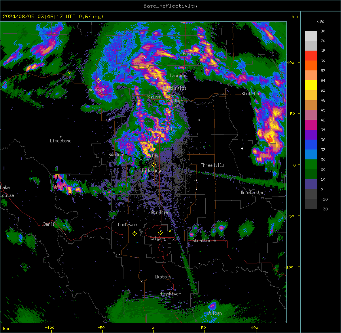Select the orange 57-60 dBZ legend swatch
Viewport: 341px width, 333px height.
tap(311, 65)
